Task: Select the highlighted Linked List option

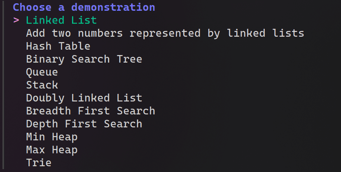Action: click(x=61, y=20)
